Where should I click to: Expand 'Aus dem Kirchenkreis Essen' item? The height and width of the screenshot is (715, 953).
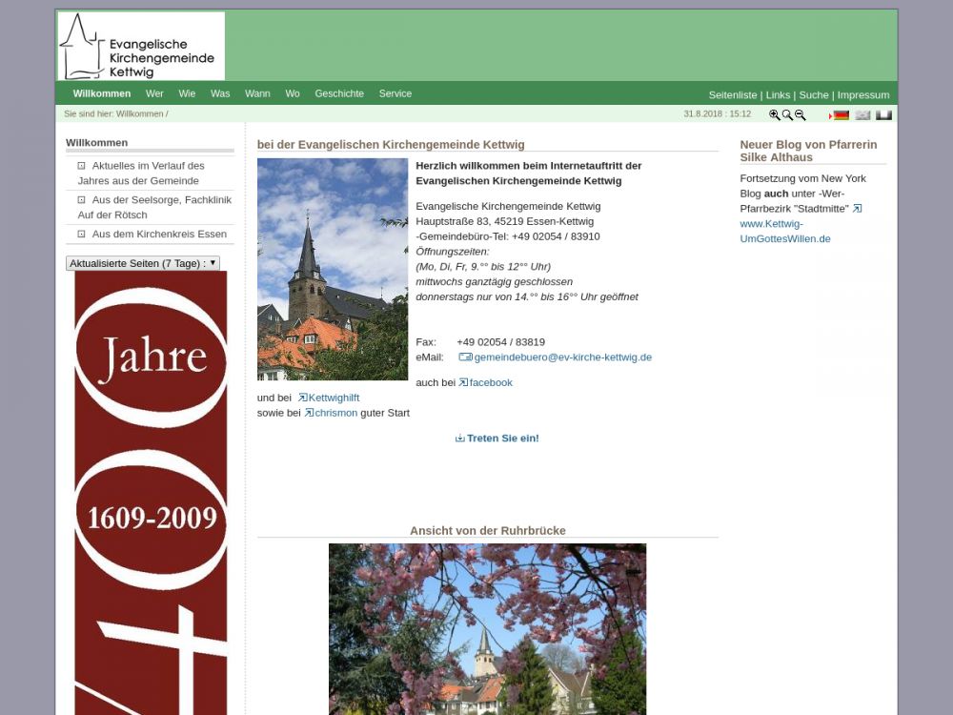(82, 235)
